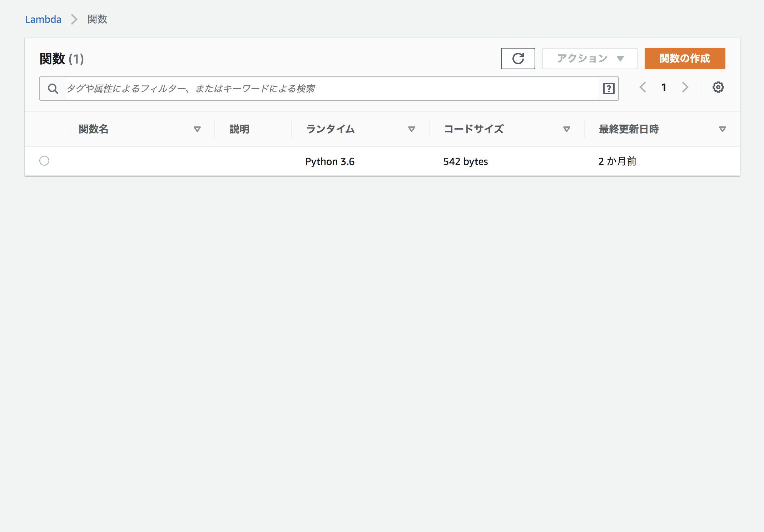
Task: Open the Lambda breadcrumb link
Action: 43,19
